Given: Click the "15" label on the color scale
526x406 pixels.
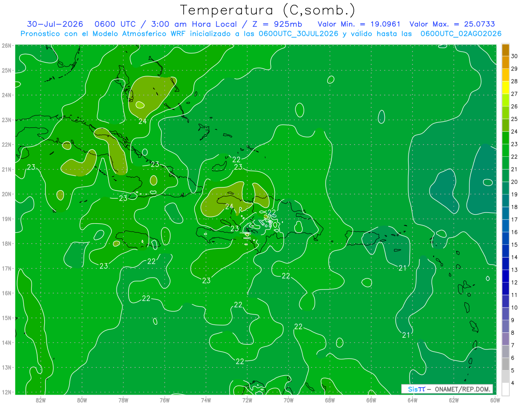Looking at the screenshot, I should click(515, 245).
